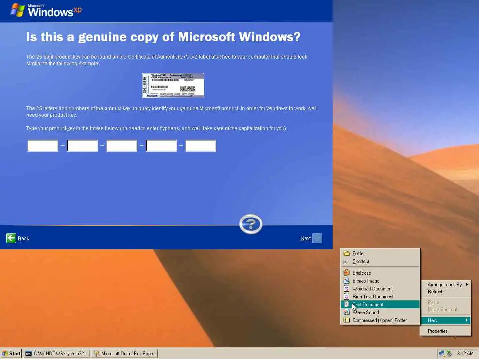Click the Folder icon in the New submenu
Viewport: 479px width, 359px height.
click(x=346, y=253)
